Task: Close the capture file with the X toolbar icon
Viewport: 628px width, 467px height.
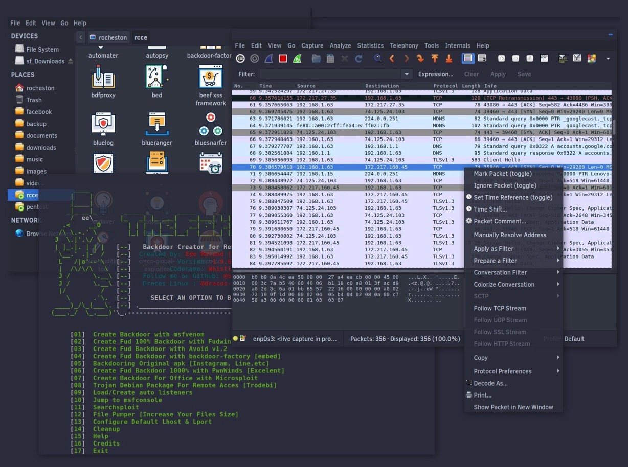Action: pyautogui.click(x=345, y=59)
